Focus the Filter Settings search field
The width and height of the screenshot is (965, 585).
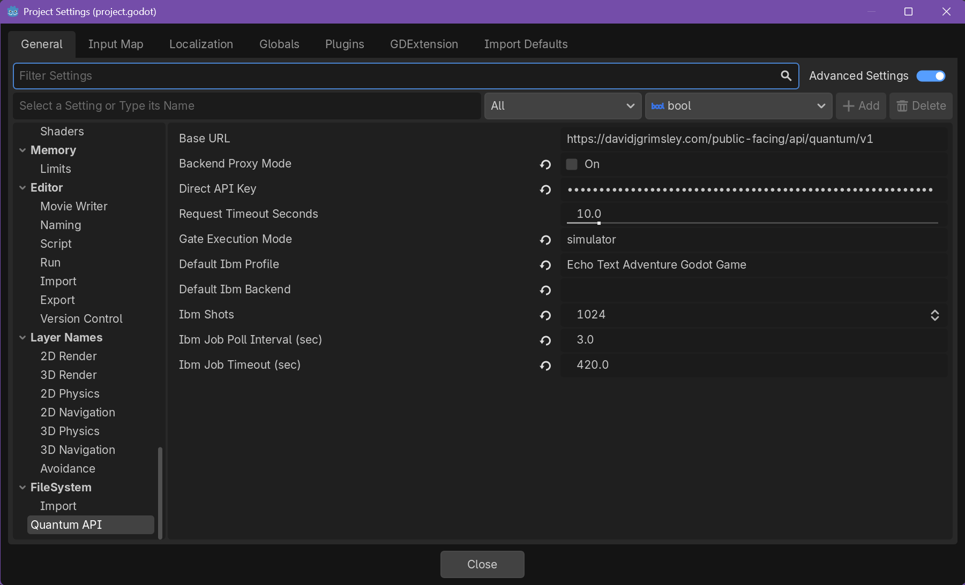pyautogui.click(x=406, y=76)
